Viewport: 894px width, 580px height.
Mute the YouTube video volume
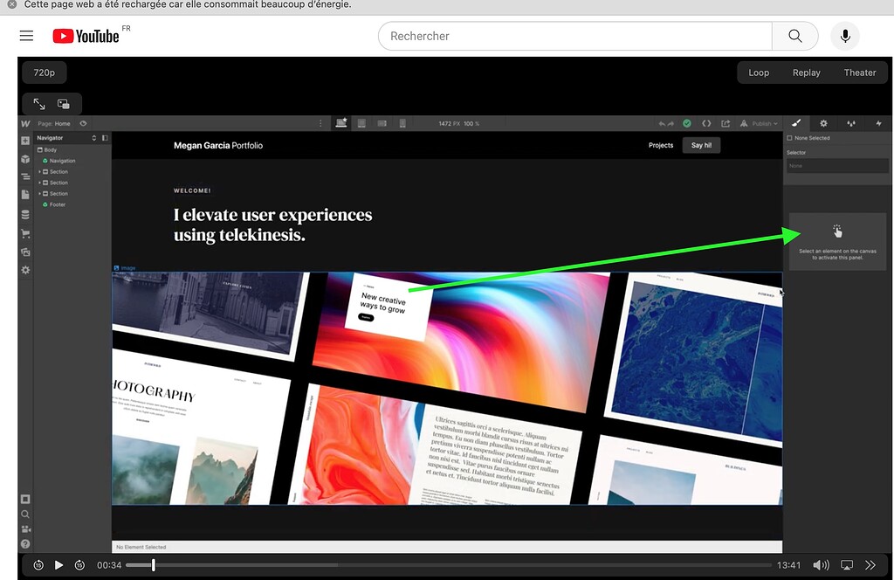(821, 565)
